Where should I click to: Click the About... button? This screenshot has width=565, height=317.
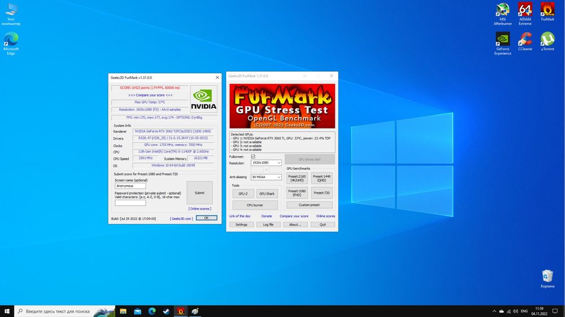tap(295, 224)
